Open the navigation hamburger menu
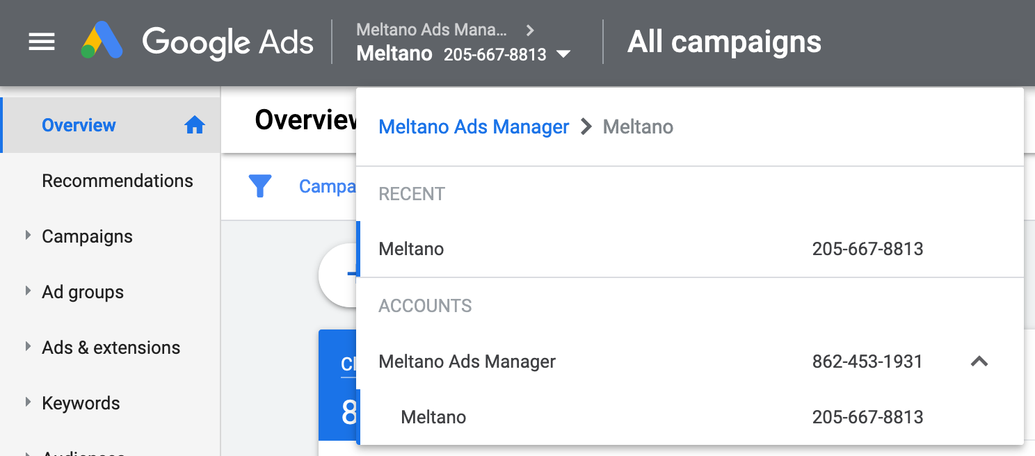 pyautogui.click(x=41, y=42)
